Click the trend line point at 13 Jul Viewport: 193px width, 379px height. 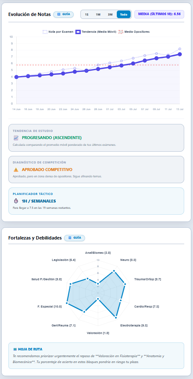coord(180,54)
